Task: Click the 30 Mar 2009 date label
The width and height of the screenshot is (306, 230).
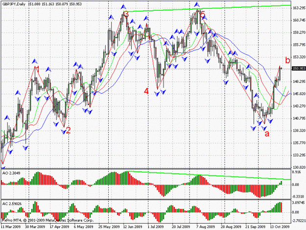Action: [35, 227]
